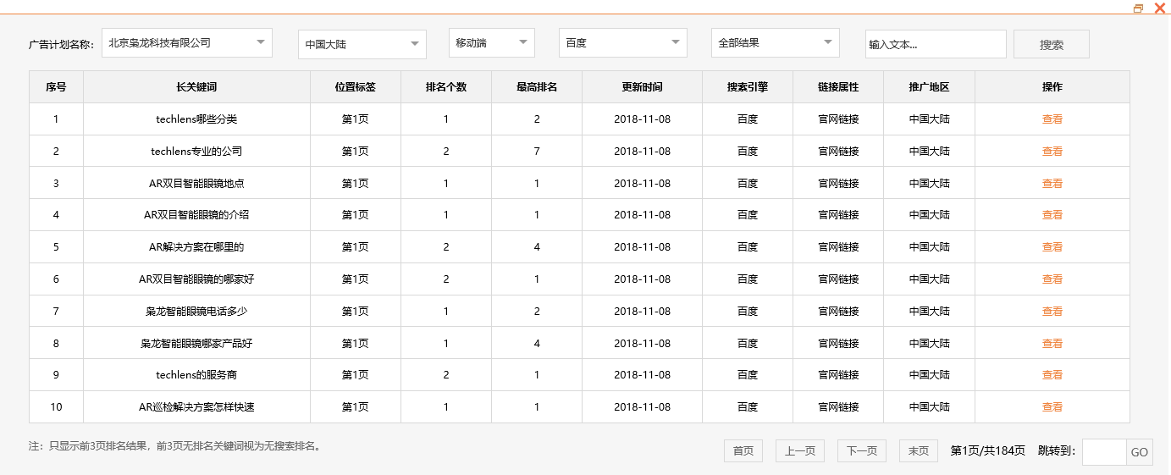Click 查看 for 枭龙智能眼镜哪家产品好
1171x475 pixels.
click(x=1052, y=344)
